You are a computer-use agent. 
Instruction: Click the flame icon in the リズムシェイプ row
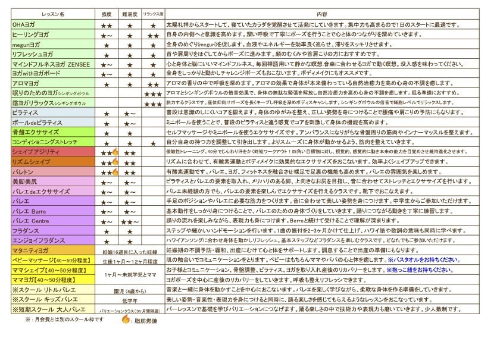pos(115,162)
